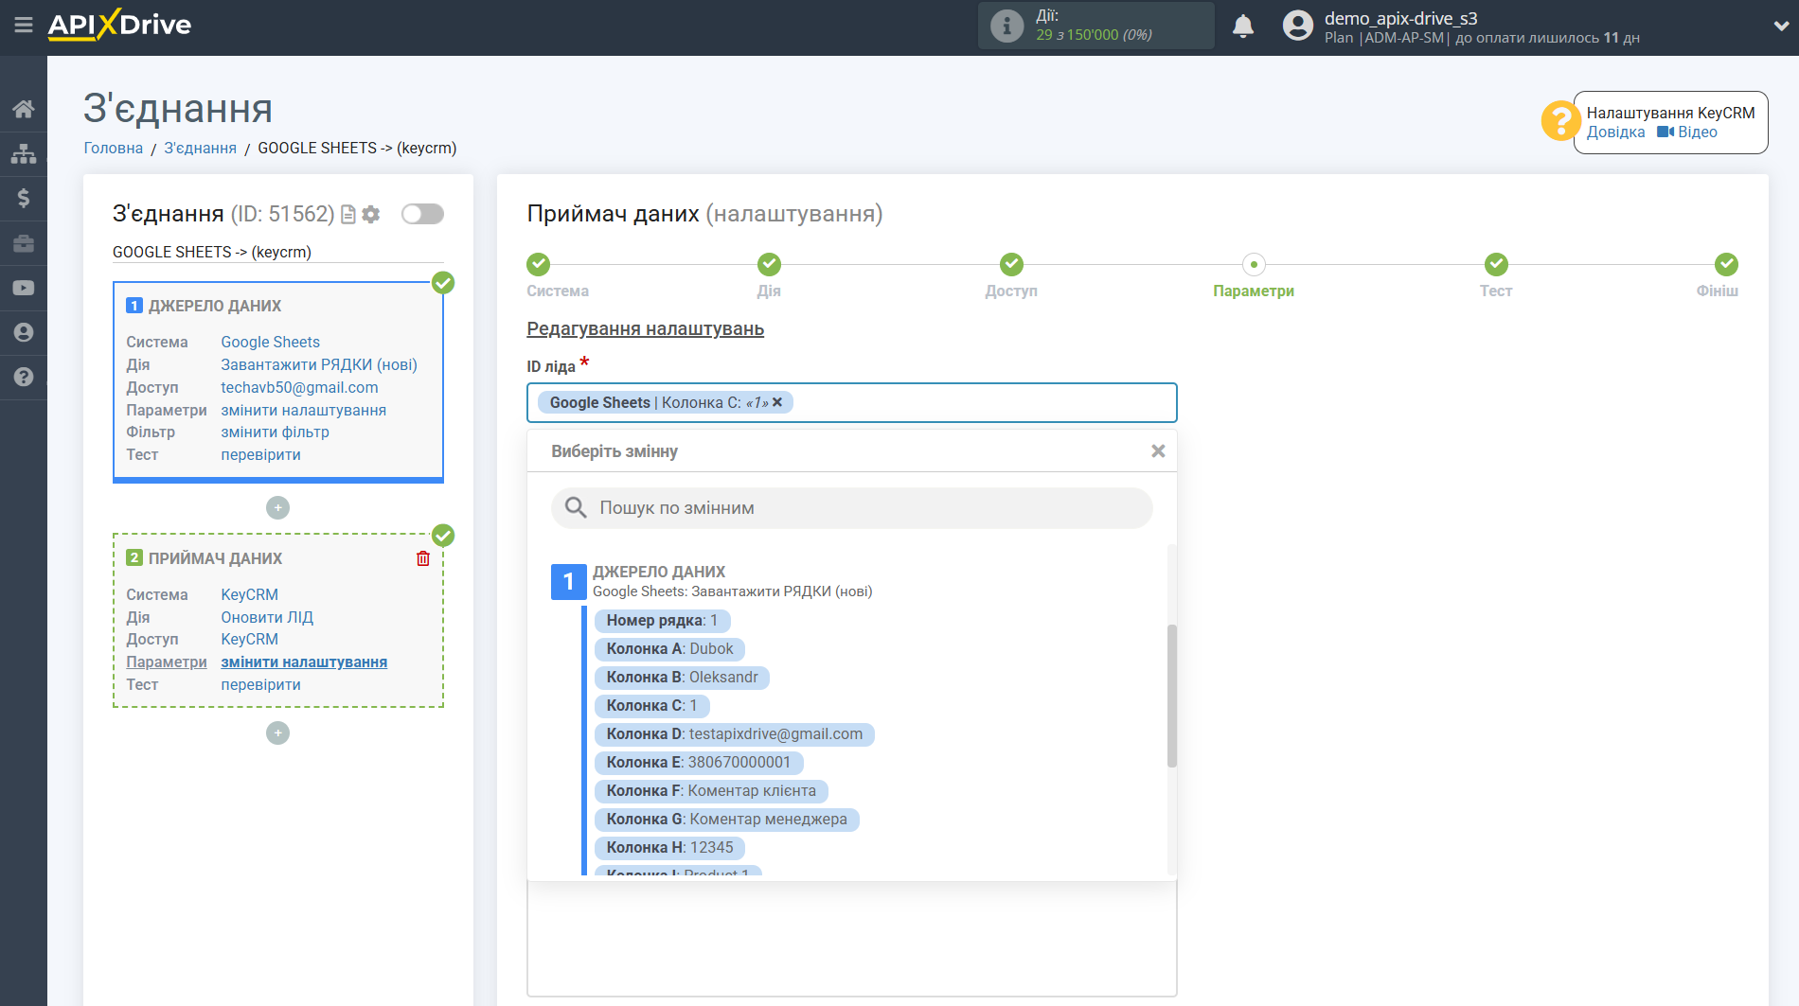Open the billing dollar icon in sidebar

click(24, 198)
